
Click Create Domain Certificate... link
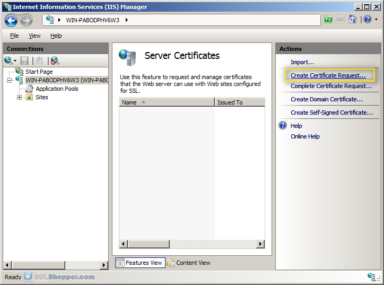(x=327, y=99)
